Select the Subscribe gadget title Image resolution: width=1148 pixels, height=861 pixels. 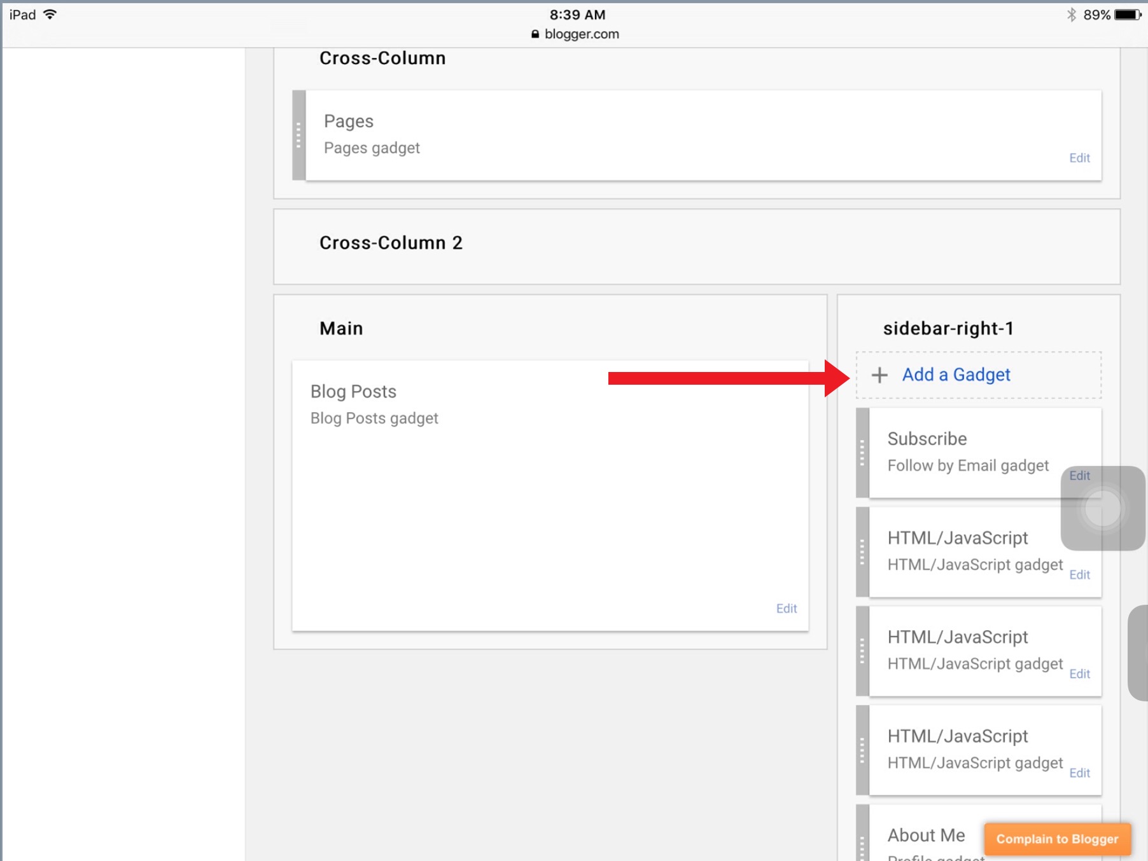coord(927,439)
